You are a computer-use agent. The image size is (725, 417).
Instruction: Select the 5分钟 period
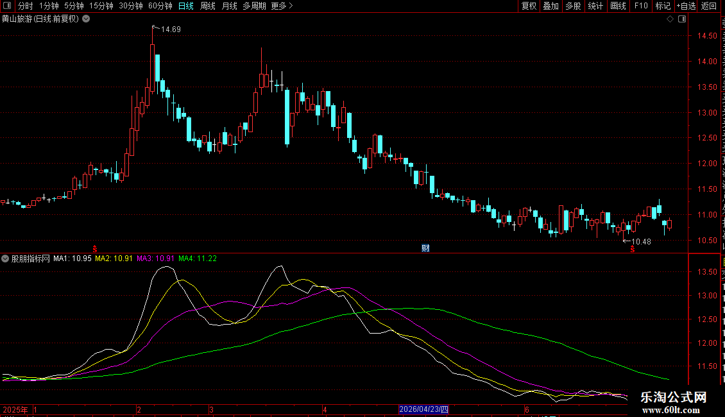pos(74,6)
